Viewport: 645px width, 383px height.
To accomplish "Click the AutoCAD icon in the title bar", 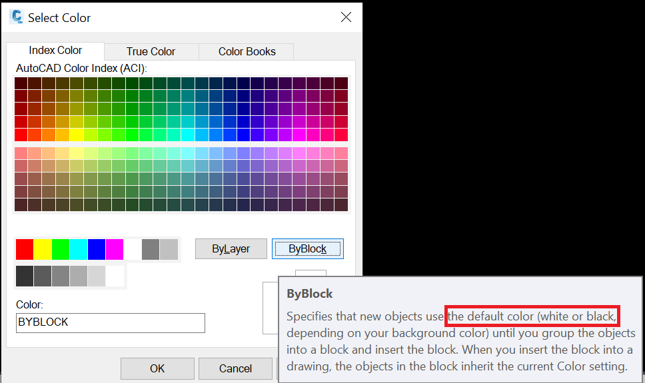I will (x=17, y=17).
